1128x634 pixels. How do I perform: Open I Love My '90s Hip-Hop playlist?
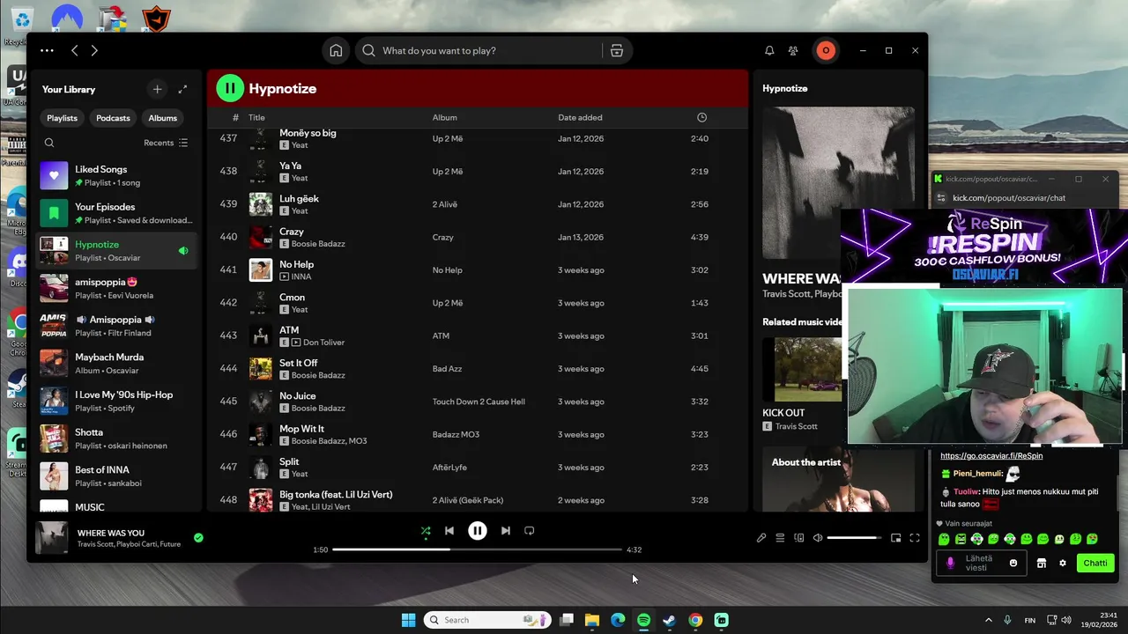116,402
